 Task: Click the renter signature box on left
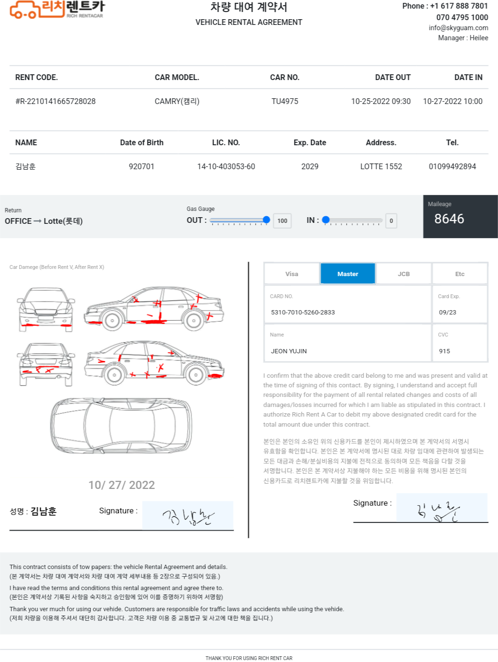188,516
